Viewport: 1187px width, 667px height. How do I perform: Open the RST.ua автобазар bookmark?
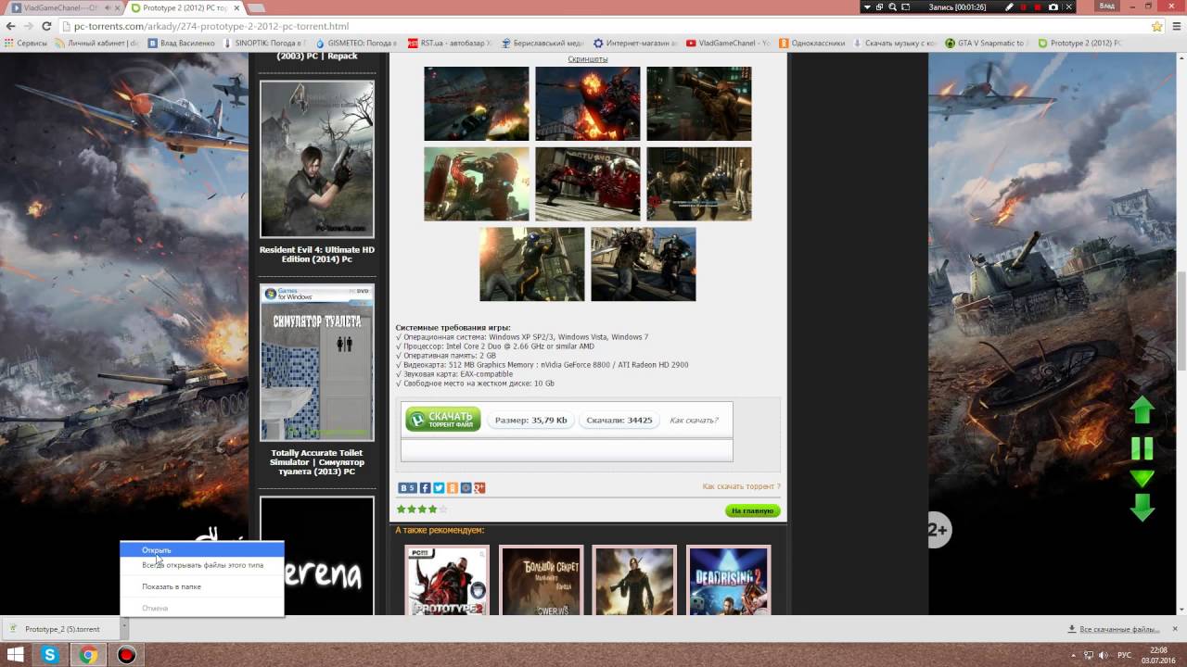(x=450, y=43)
